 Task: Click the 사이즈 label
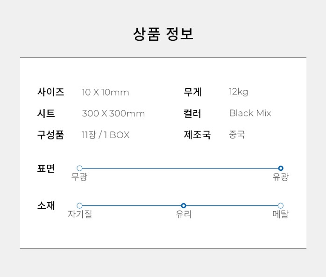(x=50, y=92)
